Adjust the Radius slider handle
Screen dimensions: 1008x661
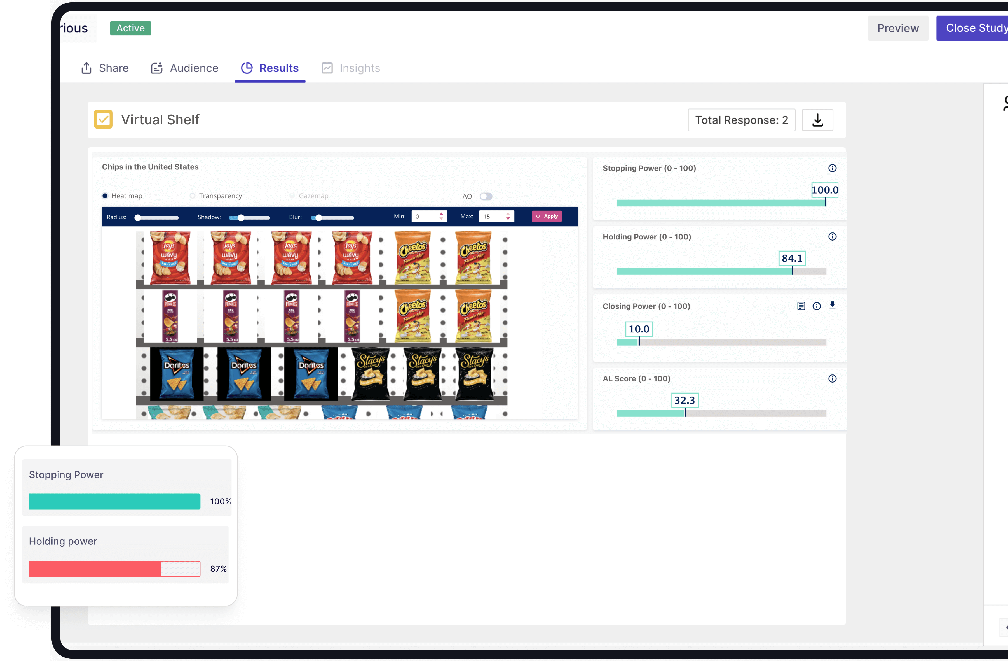138,218
